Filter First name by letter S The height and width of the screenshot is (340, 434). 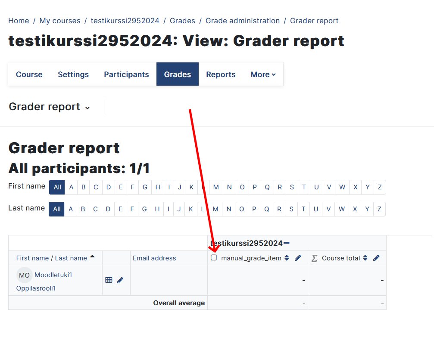(x=292, y=187)
